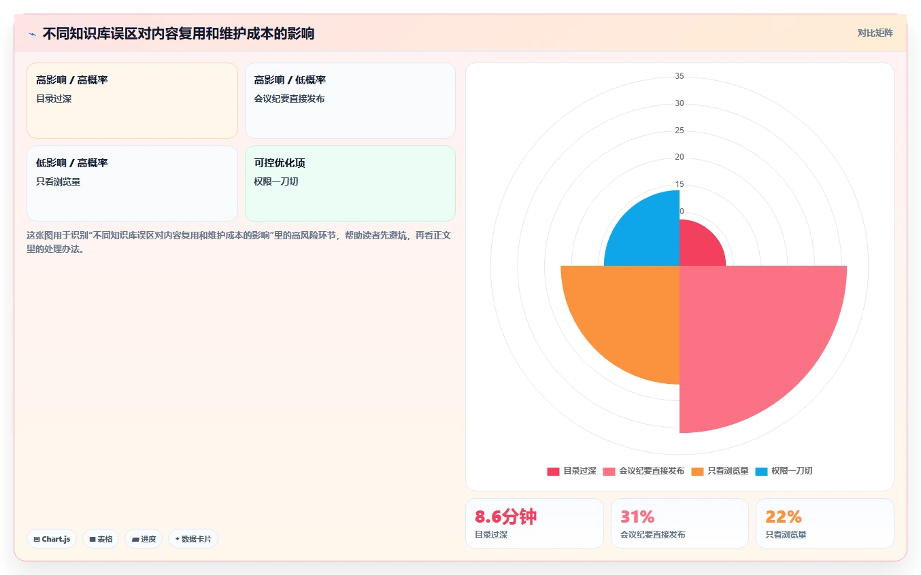Click the 不同知识库误区 main title text
This screenshot has width=921, height=575.
click(178, 33)
